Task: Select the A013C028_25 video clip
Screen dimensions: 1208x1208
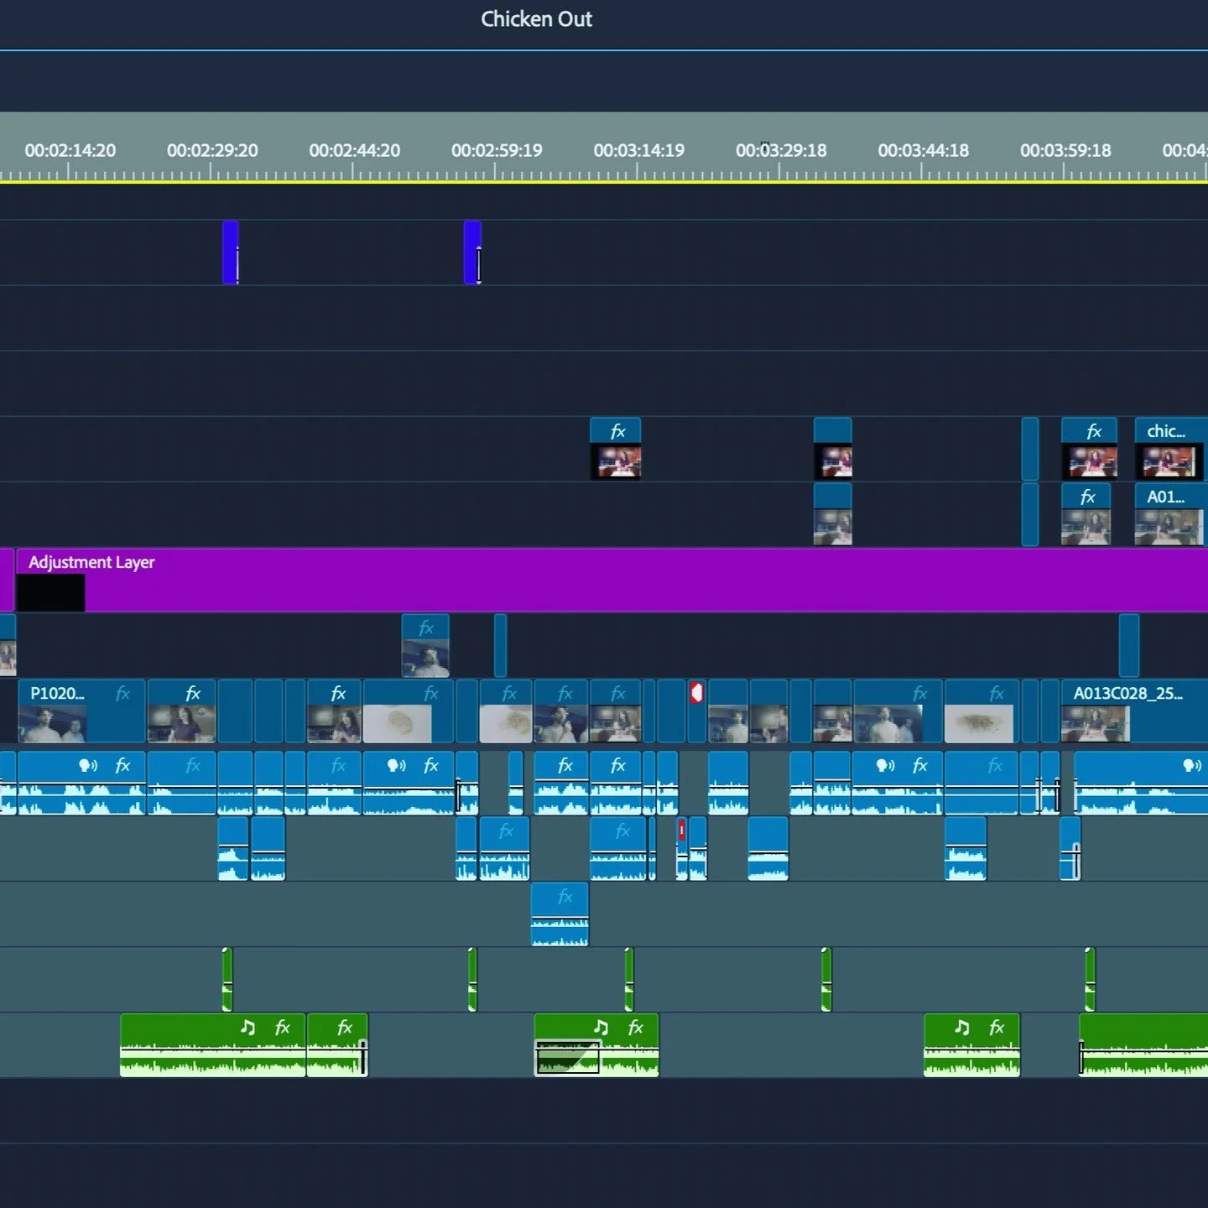Action: coord(1134,711)
